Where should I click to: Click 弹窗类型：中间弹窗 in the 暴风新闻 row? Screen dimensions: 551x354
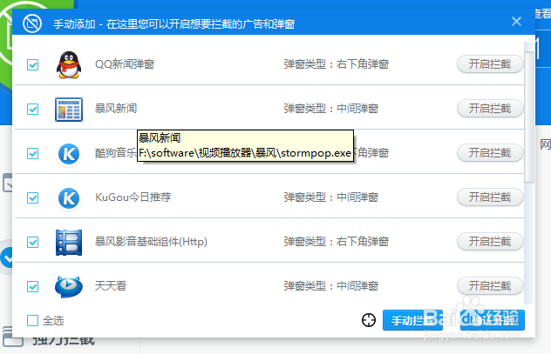pyautogui.click(x=331, y=109)
